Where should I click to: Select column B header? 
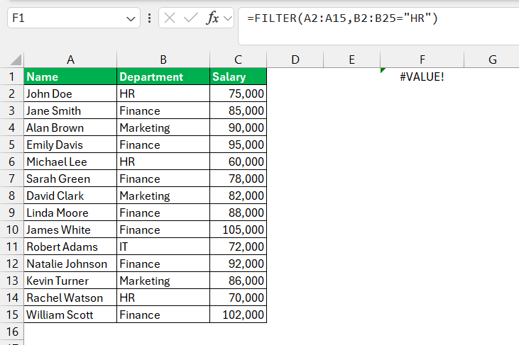point(163,60)
